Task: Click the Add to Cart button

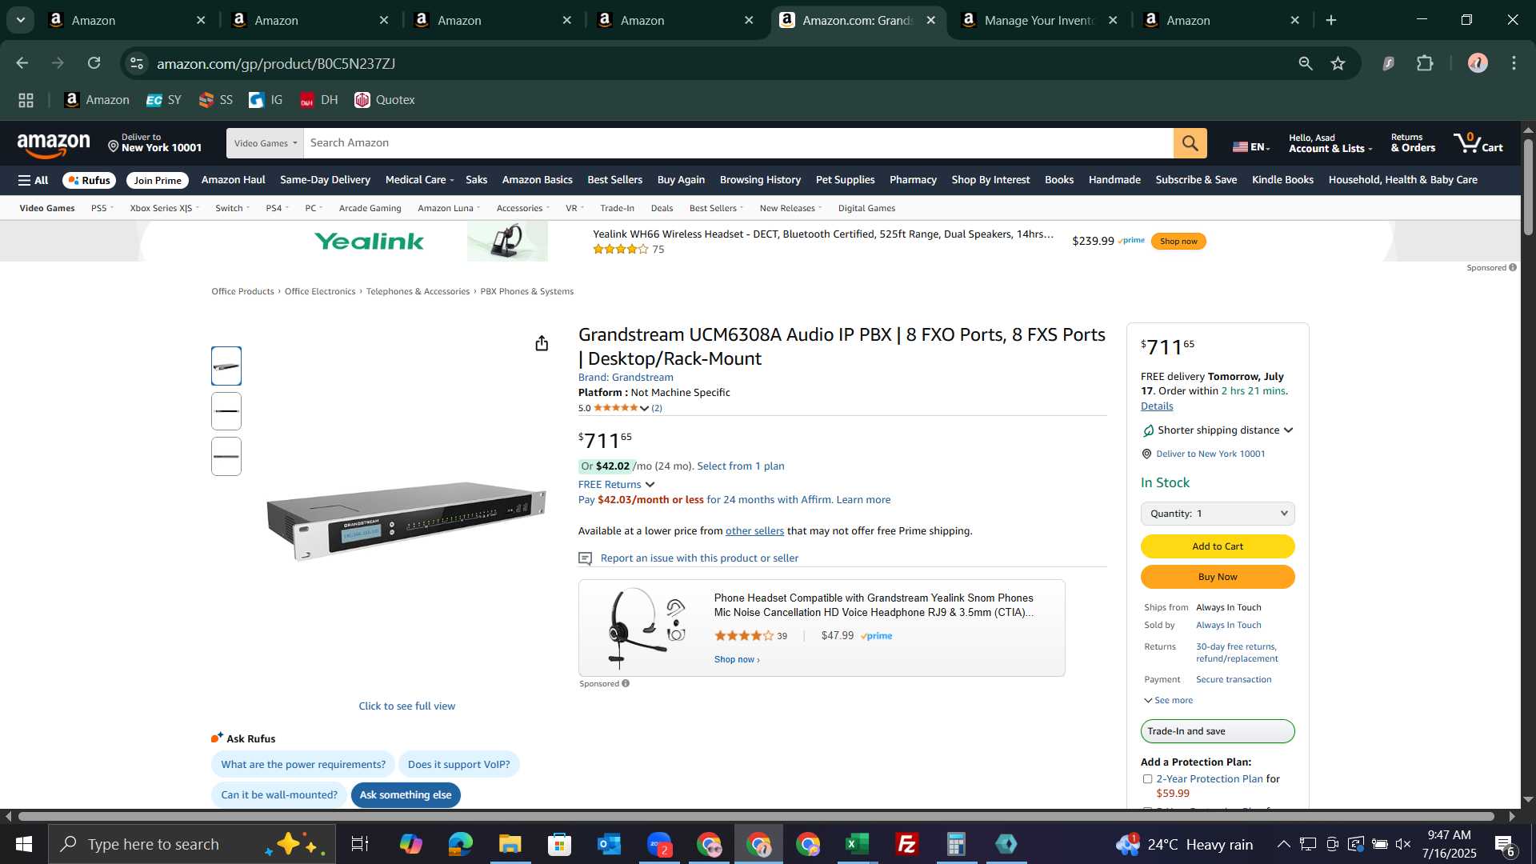Action: [x=1218, y=546]
